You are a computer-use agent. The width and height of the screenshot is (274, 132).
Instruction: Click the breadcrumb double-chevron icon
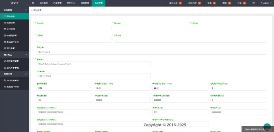pyautogui.click(x=32, y=10)
